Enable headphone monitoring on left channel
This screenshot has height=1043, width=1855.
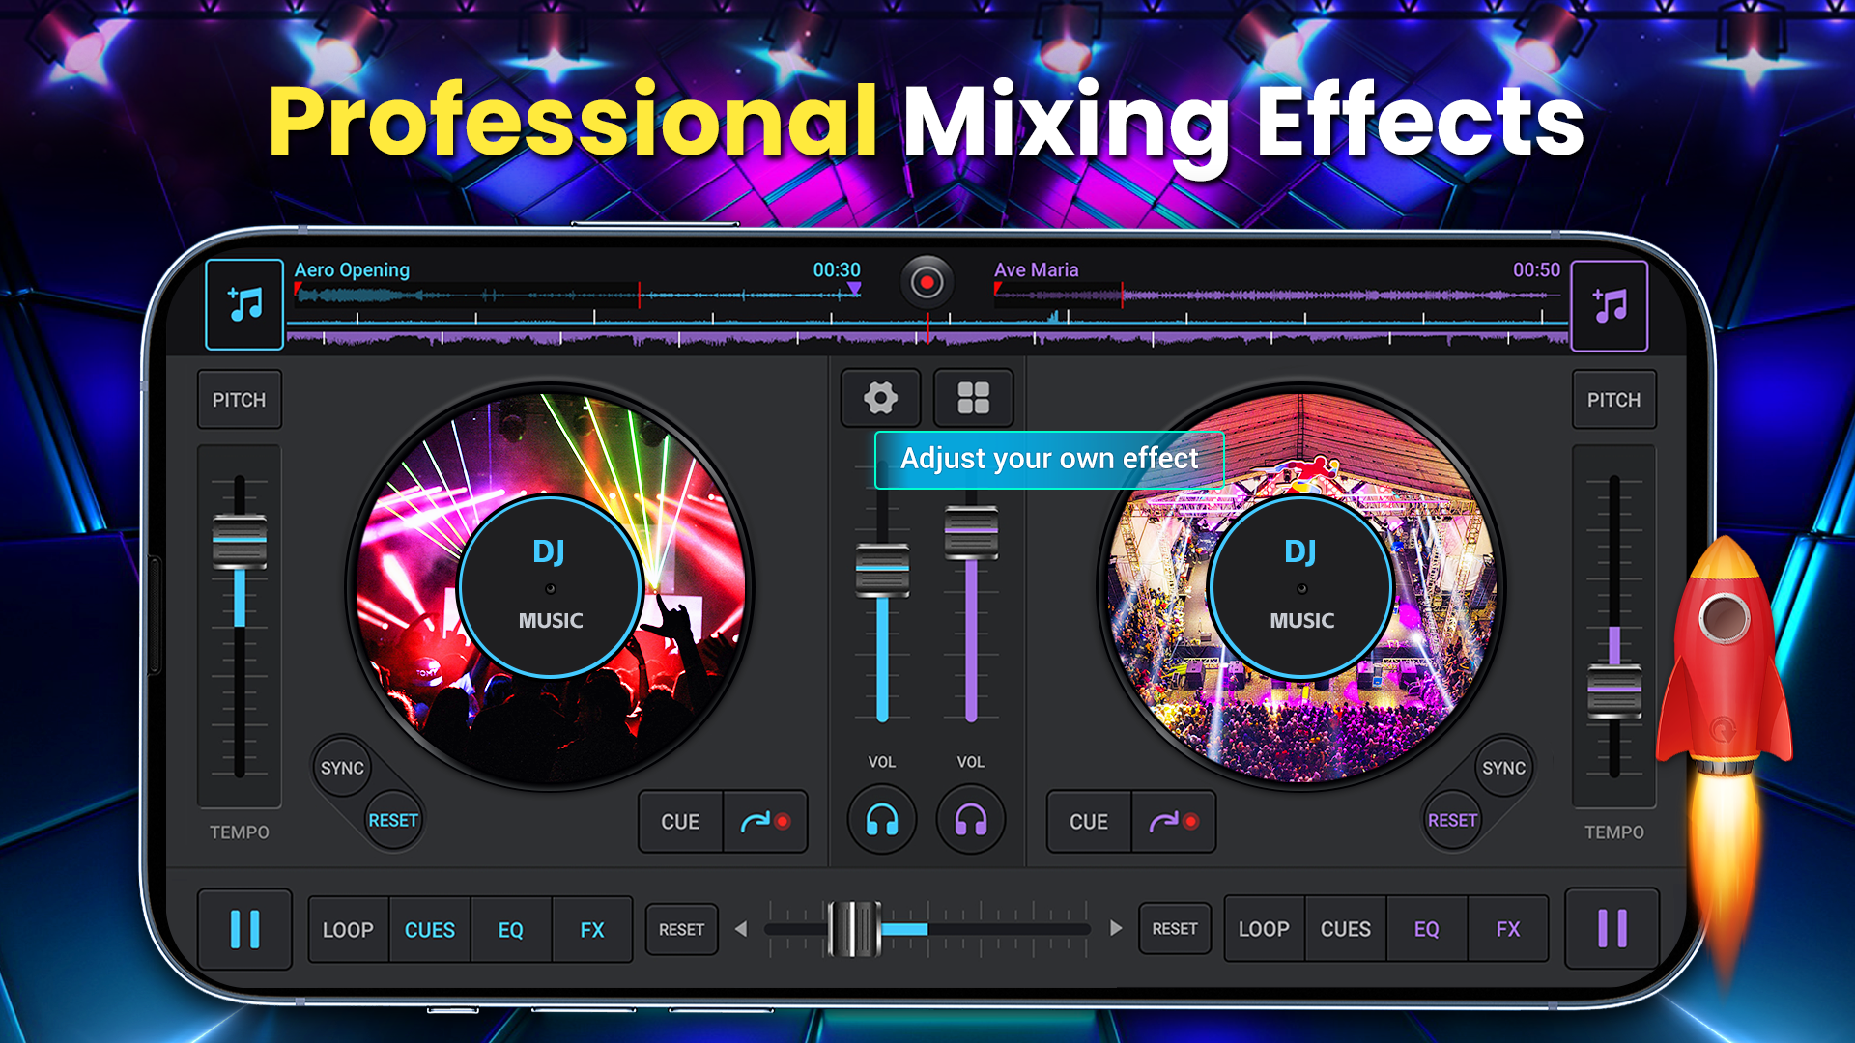(x=880, y=820)
